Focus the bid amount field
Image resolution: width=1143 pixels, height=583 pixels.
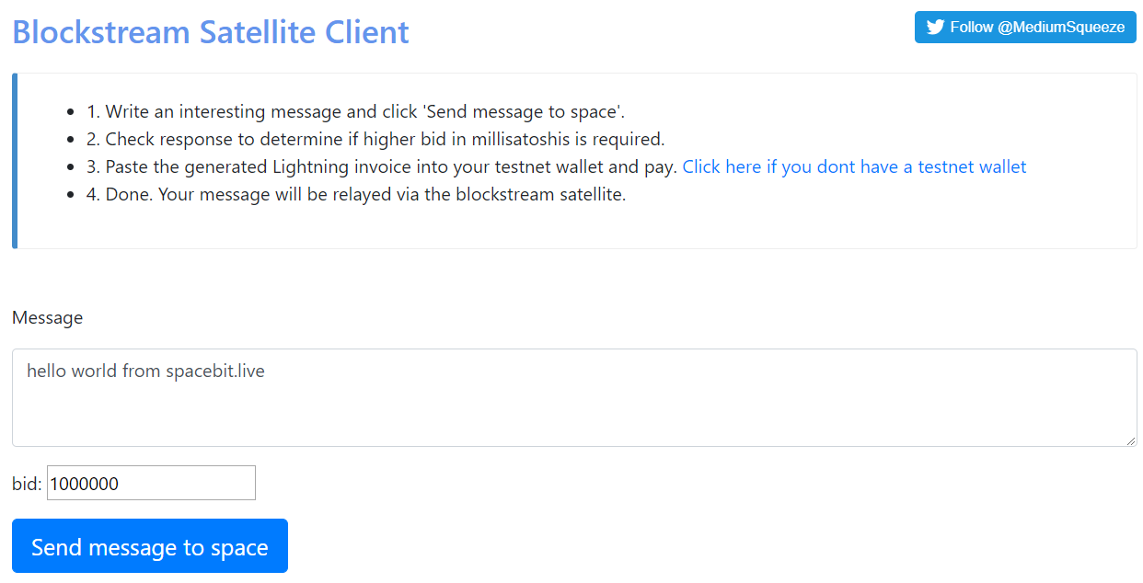(151, 483)
